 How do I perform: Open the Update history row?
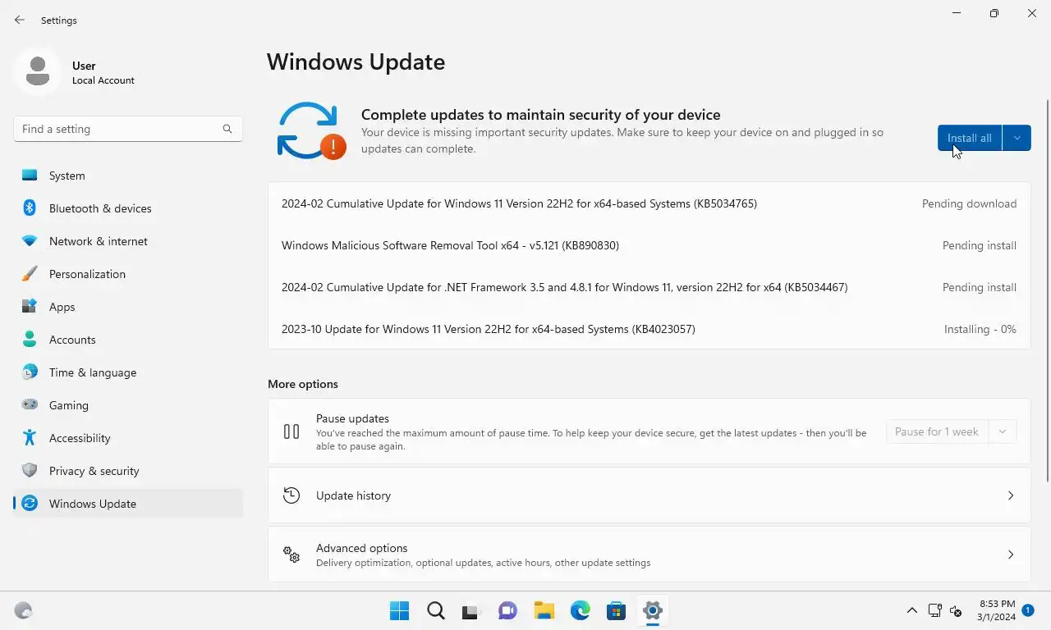tap(649, 495)
